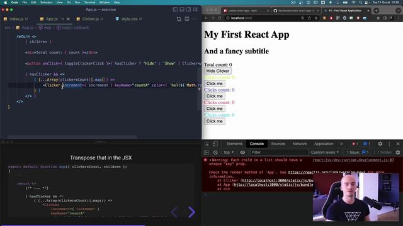Click the blue message count badge in DevTools
403x226 pixels.
tap(366, 144)
